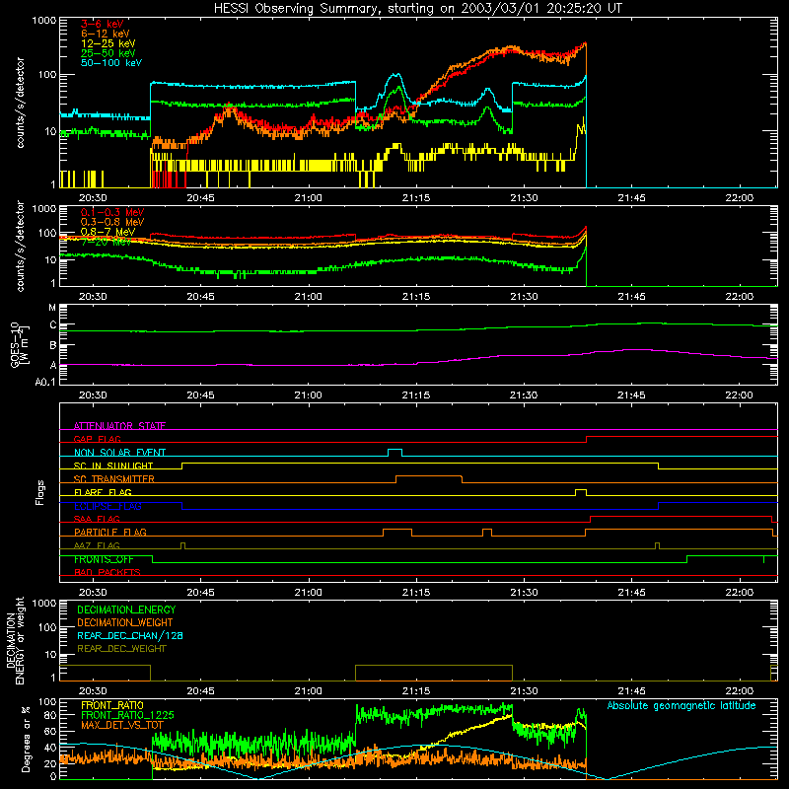Select the FLARE_FLAG label
The width and height of the screenshot is (789, 789).
(x=103, y=492)
